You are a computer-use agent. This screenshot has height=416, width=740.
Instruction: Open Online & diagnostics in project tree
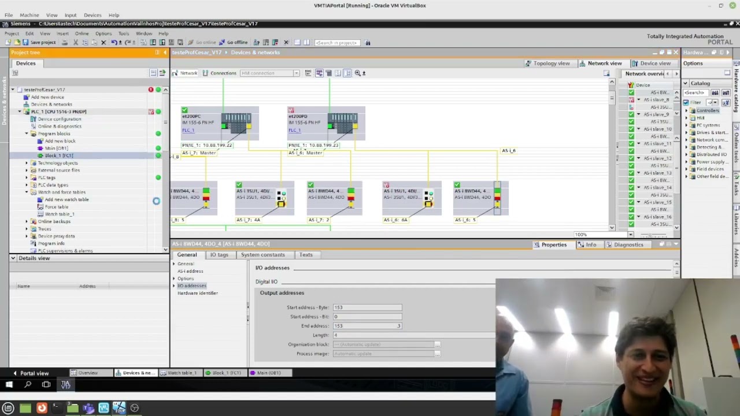pyautogui.click(x=59, y=127)
